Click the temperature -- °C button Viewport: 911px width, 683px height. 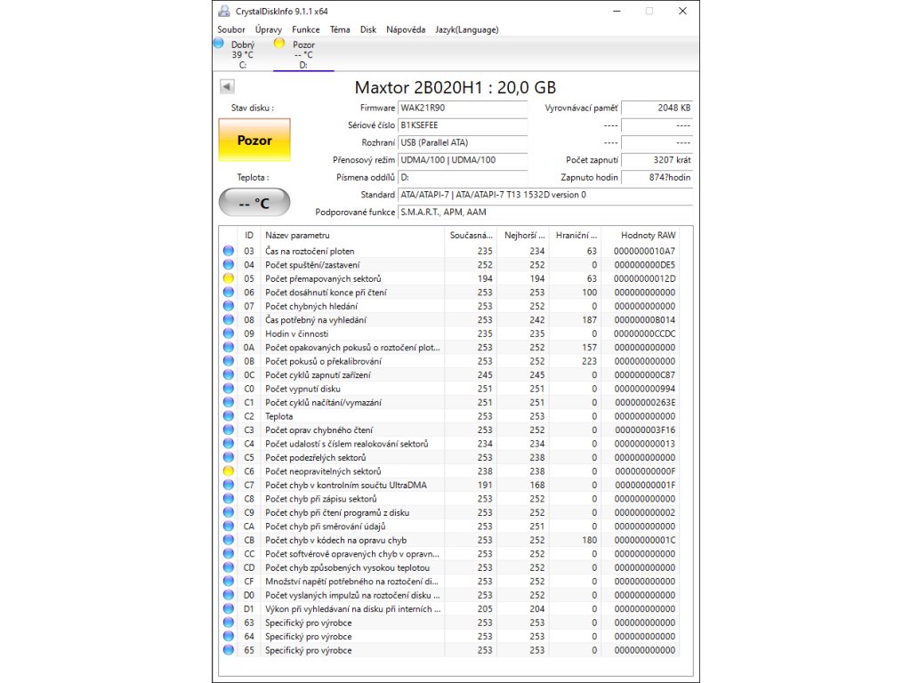pyautogui.click(x=254, y=203)
